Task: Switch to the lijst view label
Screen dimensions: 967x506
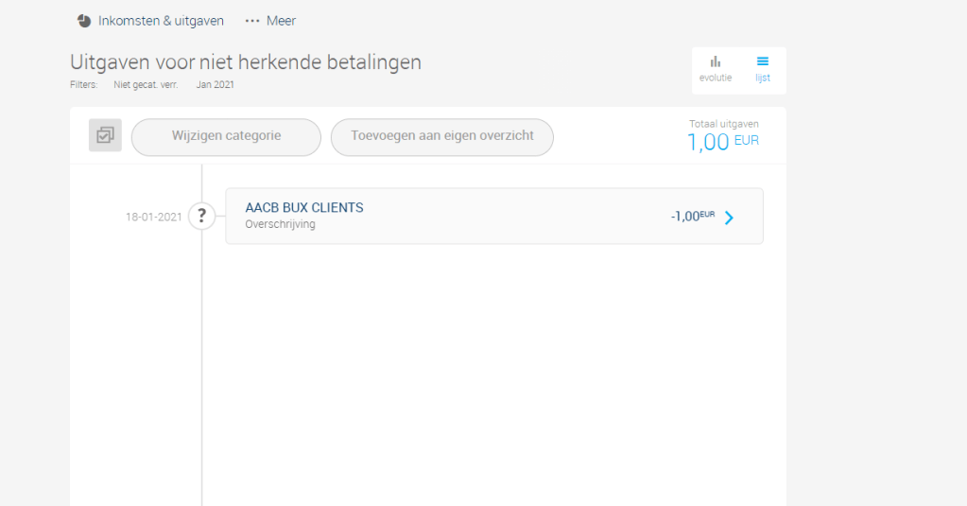Action: [x=762, y=79]
